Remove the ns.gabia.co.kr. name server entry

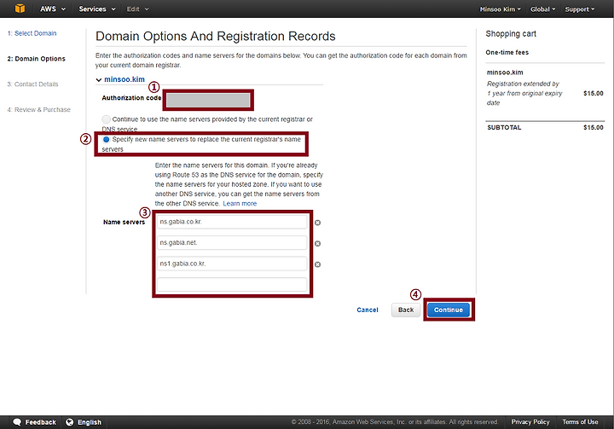[x=317, y=223]
